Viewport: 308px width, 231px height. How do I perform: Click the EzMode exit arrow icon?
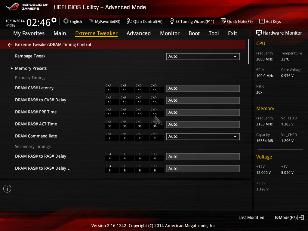(301, 217)
